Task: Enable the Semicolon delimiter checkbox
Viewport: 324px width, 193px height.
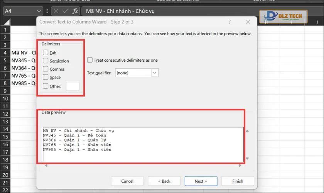Action: point(46,61)
